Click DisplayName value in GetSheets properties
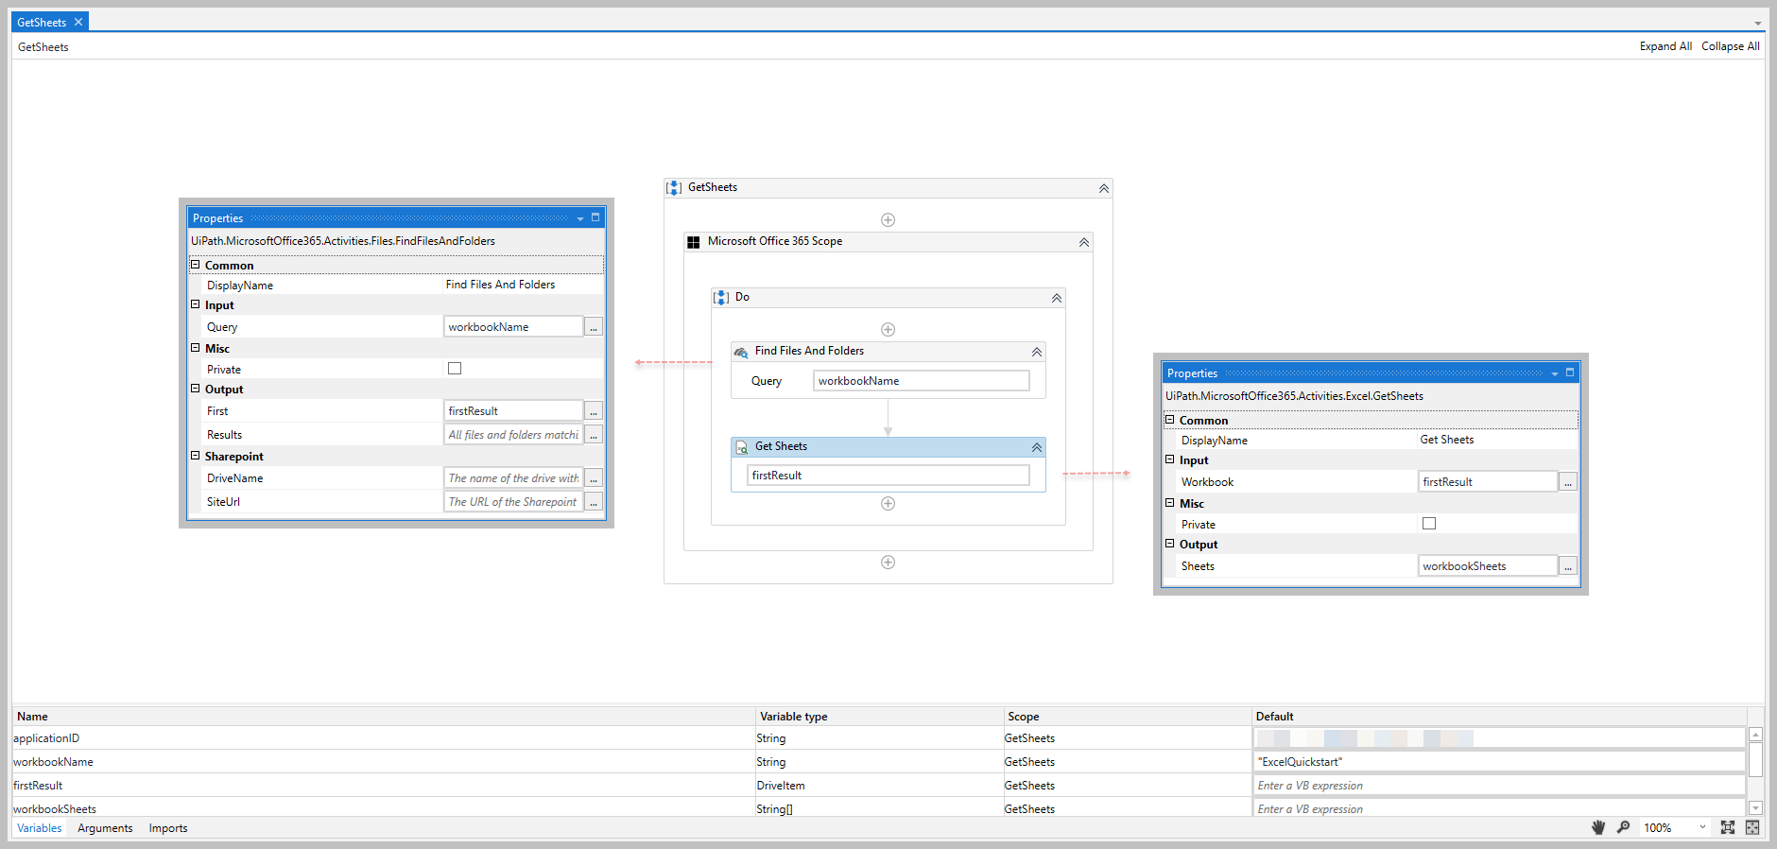The width and height of the screenshot is (1777, 849). tap(1447, 440)
